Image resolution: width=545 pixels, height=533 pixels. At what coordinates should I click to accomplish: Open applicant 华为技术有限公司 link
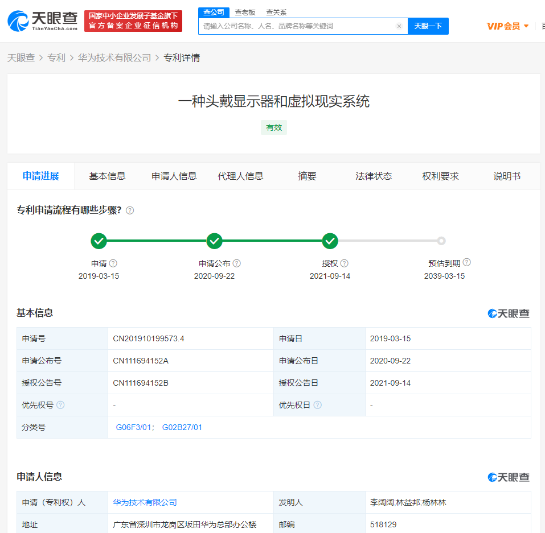pyautogui.click(x=145, y=502)
